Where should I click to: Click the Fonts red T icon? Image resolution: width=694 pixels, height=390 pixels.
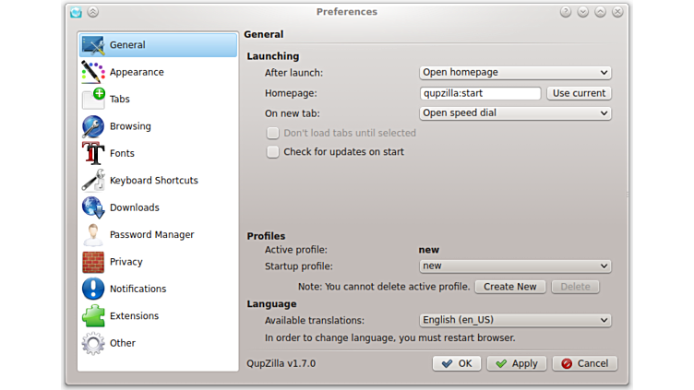(x=93, y=153)
